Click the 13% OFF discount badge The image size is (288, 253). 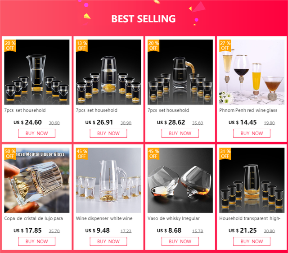click(82, 45)
